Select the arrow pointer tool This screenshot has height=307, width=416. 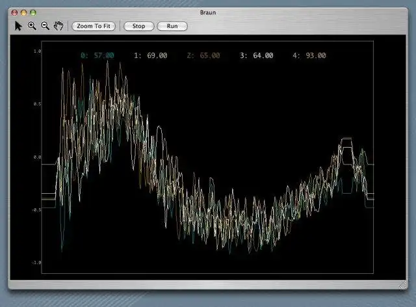coord(18,26)
